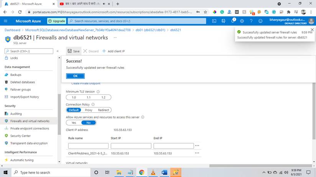Click the Start IP input field
Screen dimensions: 316x177
point(131,146)
